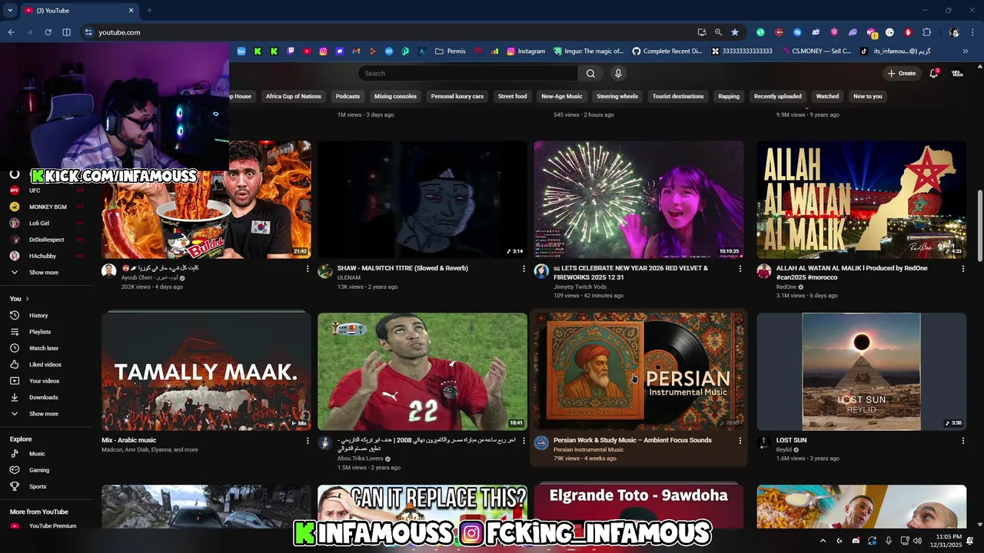
Task: Open Chrome three-dot menu
Action: (974, 32)
